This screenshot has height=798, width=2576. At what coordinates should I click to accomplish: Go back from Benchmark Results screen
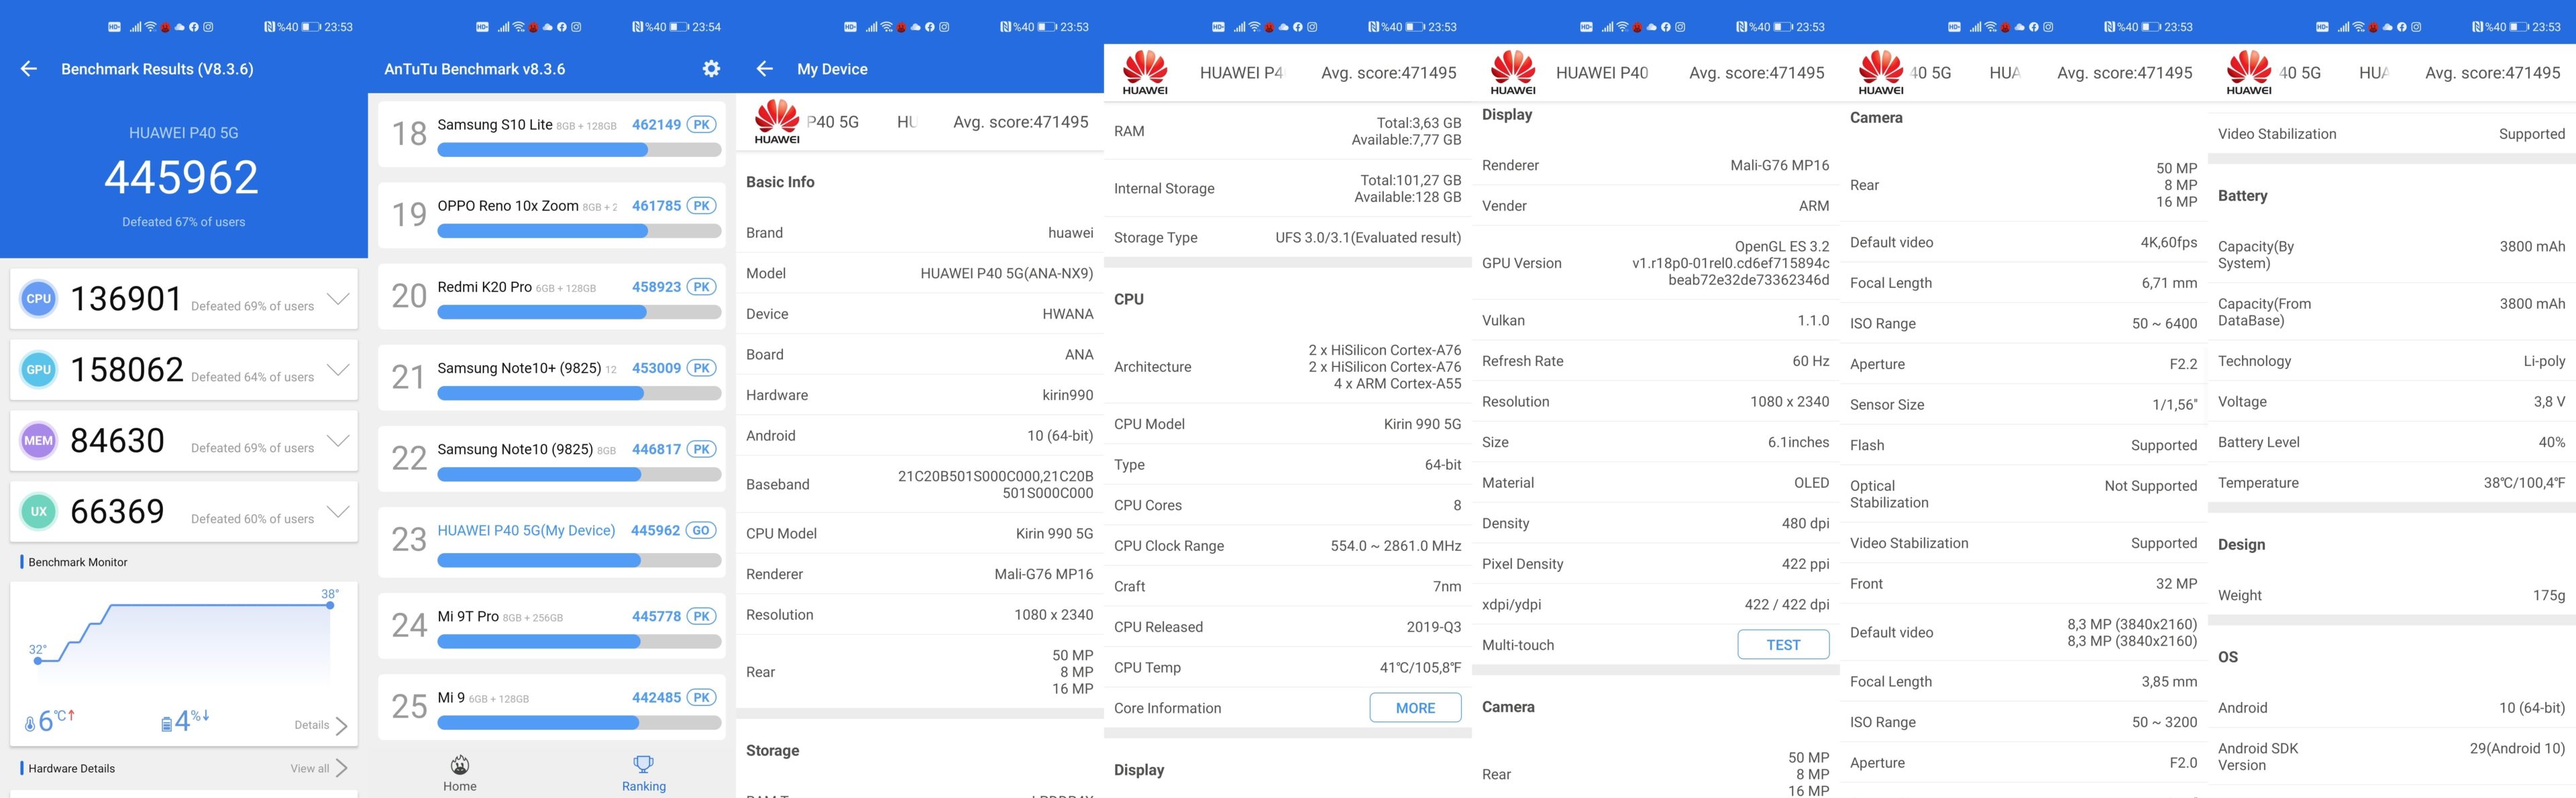[29, 69]
